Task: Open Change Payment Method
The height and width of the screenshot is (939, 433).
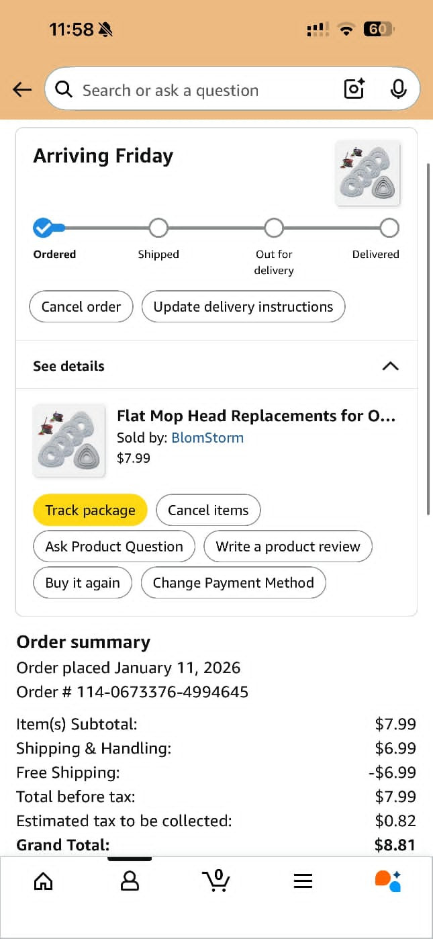Action: pos(233,583)
